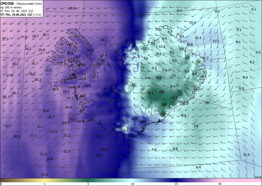Click the value 6.0 on the map
The height and width of the screenshot is (186, 262).
(x=159, y=77)
